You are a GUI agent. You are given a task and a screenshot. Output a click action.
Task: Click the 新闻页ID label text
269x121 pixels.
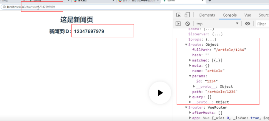60,32
